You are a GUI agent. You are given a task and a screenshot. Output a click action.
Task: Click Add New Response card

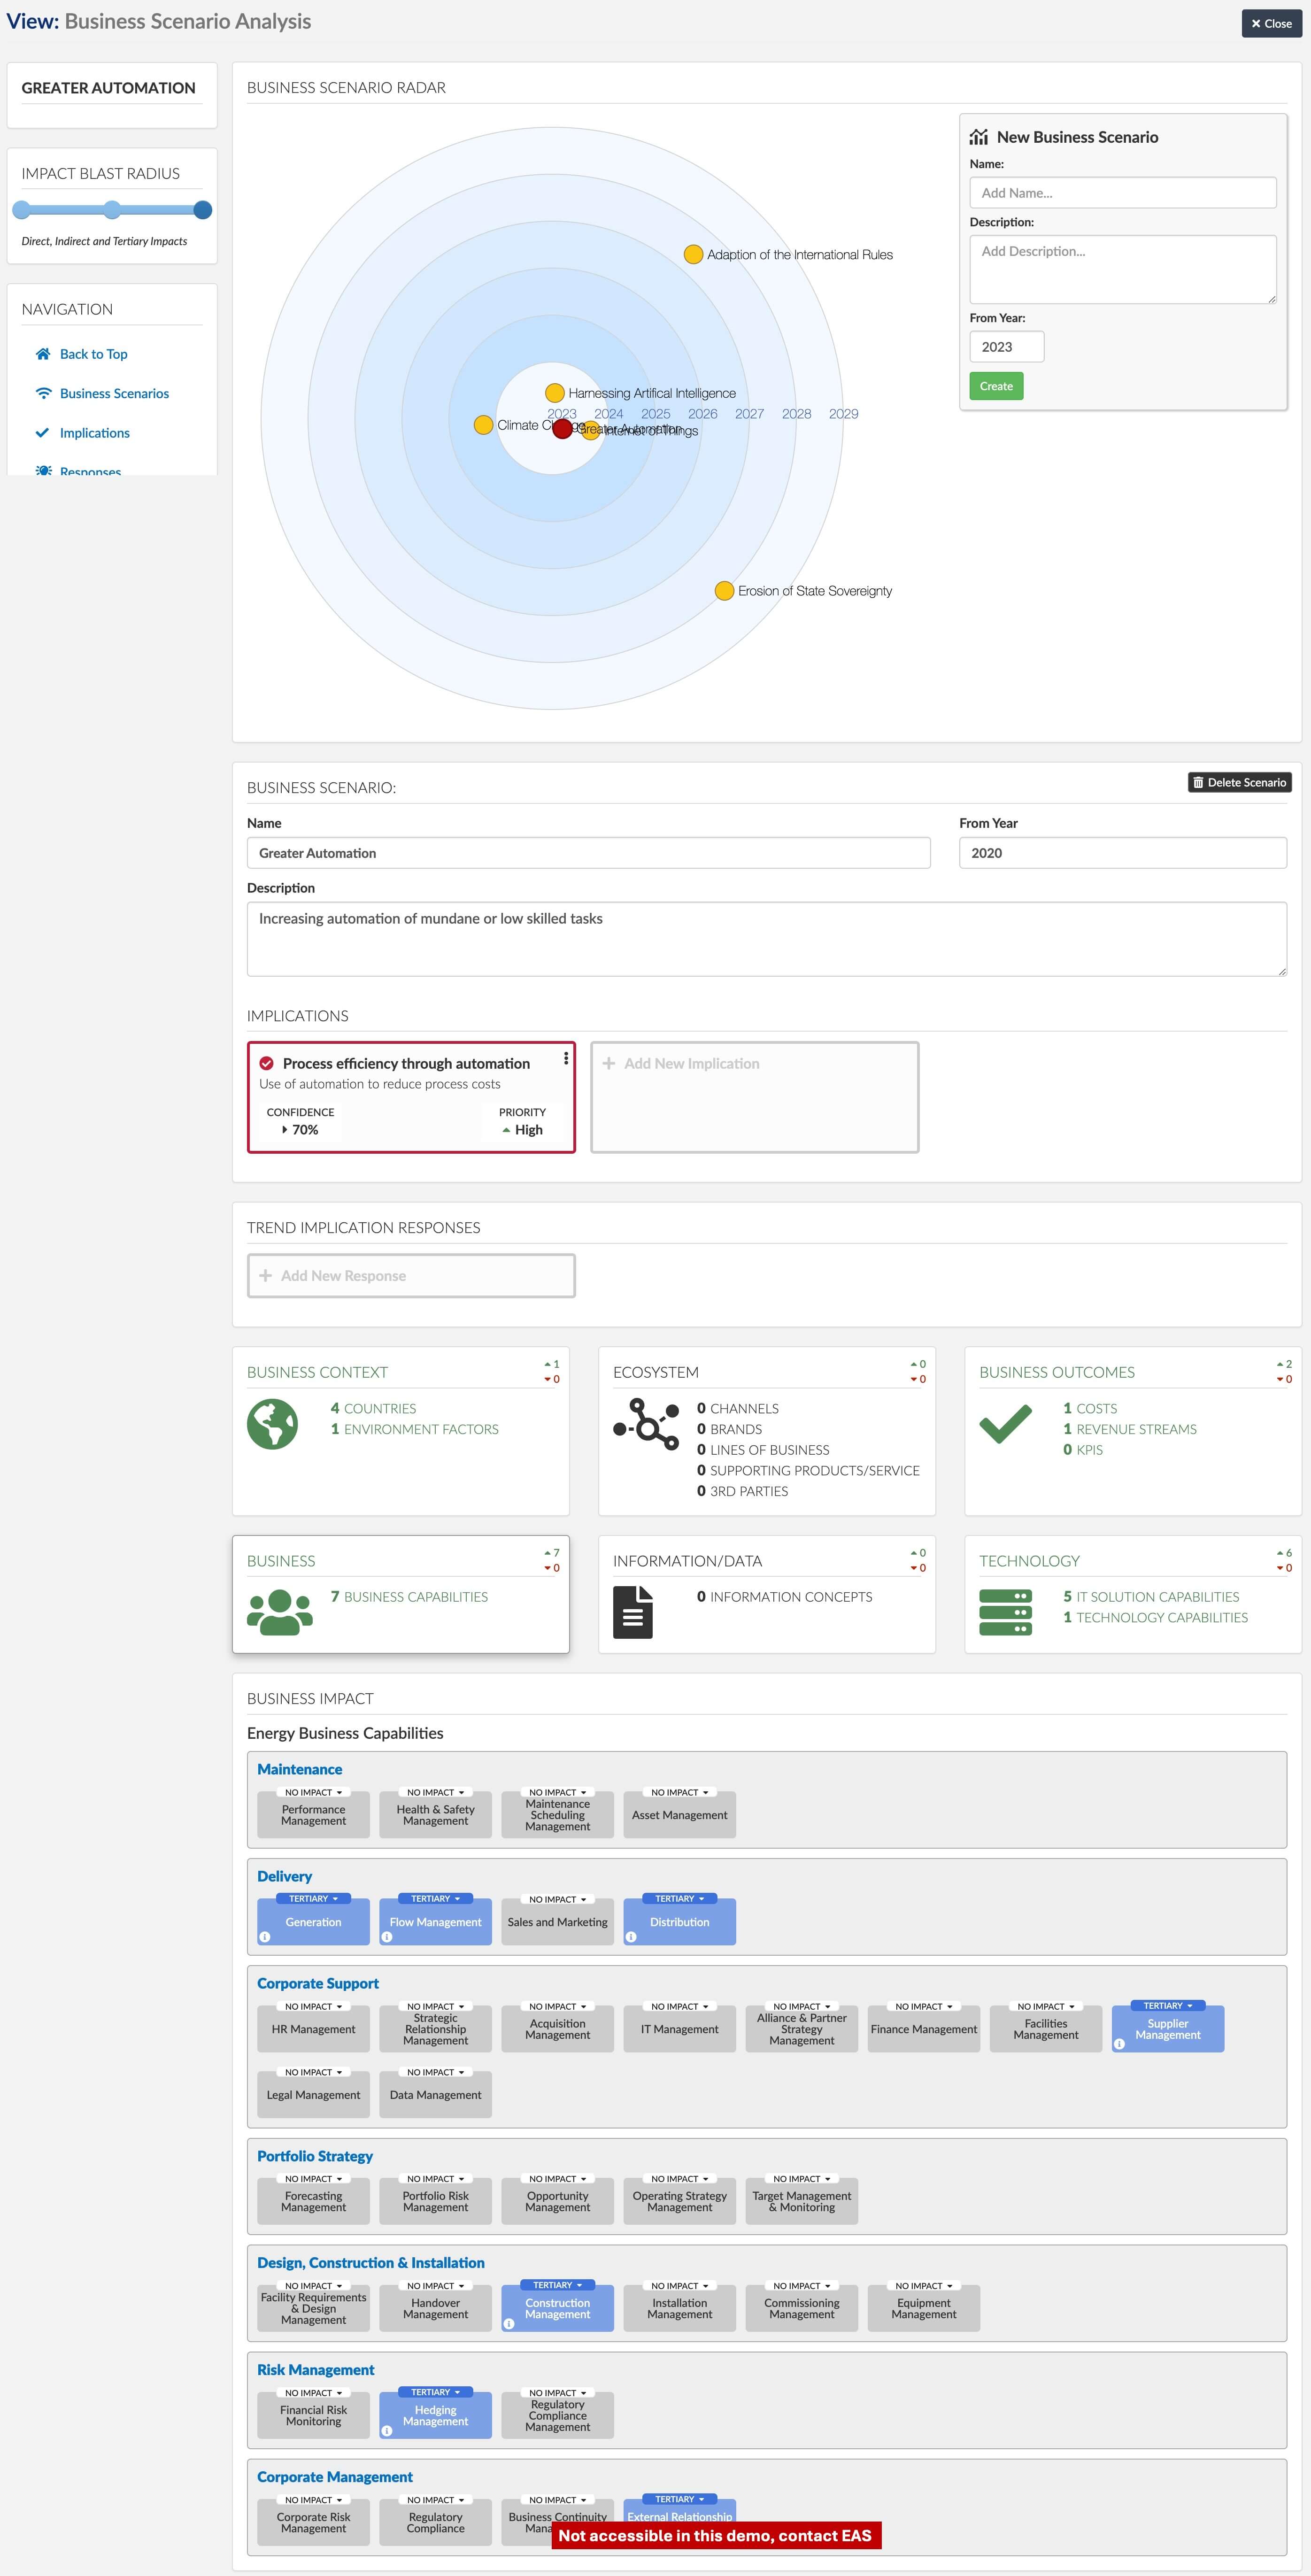click(x=411, y=1275)
